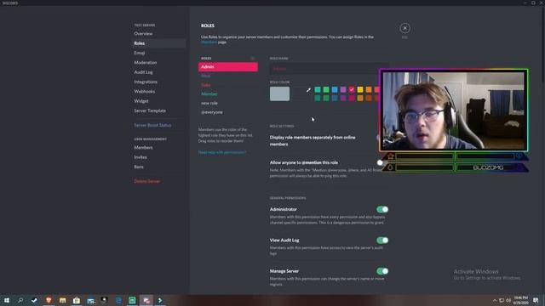The height and width of the screenshot is (306, 545).
Task: Open the Windows Start menu
Action: (7, 300)
